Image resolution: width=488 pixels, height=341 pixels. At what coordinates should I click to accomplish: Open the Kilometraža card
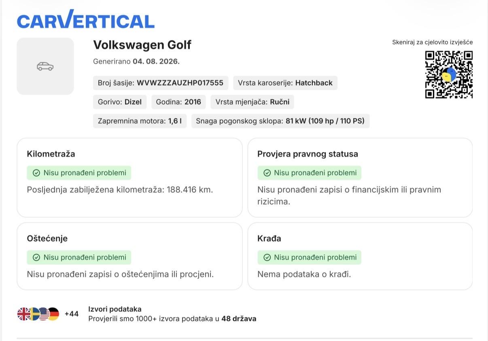(x=129, y=178)
